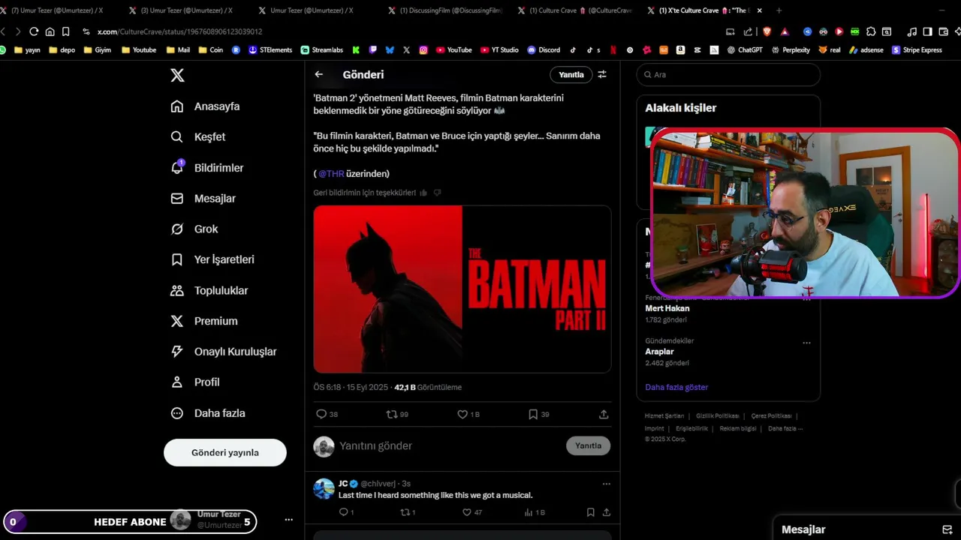Open Perplexity bookmark
This screenshot has width=961, height=540.
coord(791,50)
